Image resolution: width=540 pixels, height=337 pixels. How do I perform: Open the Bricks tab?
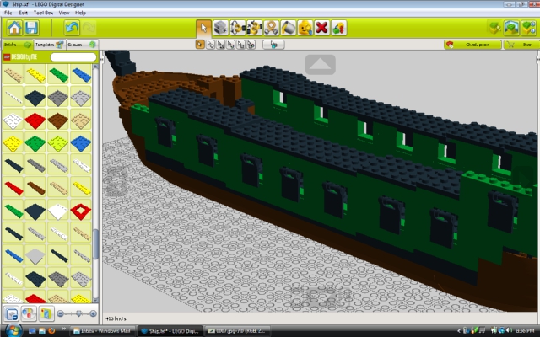[18, 45]
